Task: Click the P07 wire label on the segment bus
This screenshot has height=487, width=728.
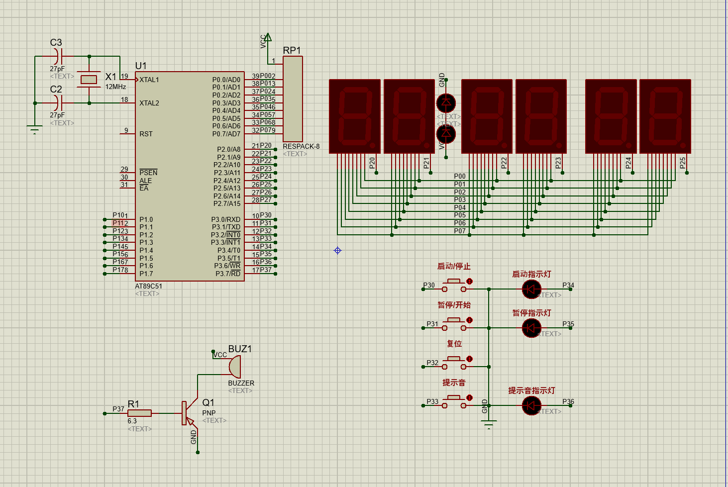Action: 460,231
